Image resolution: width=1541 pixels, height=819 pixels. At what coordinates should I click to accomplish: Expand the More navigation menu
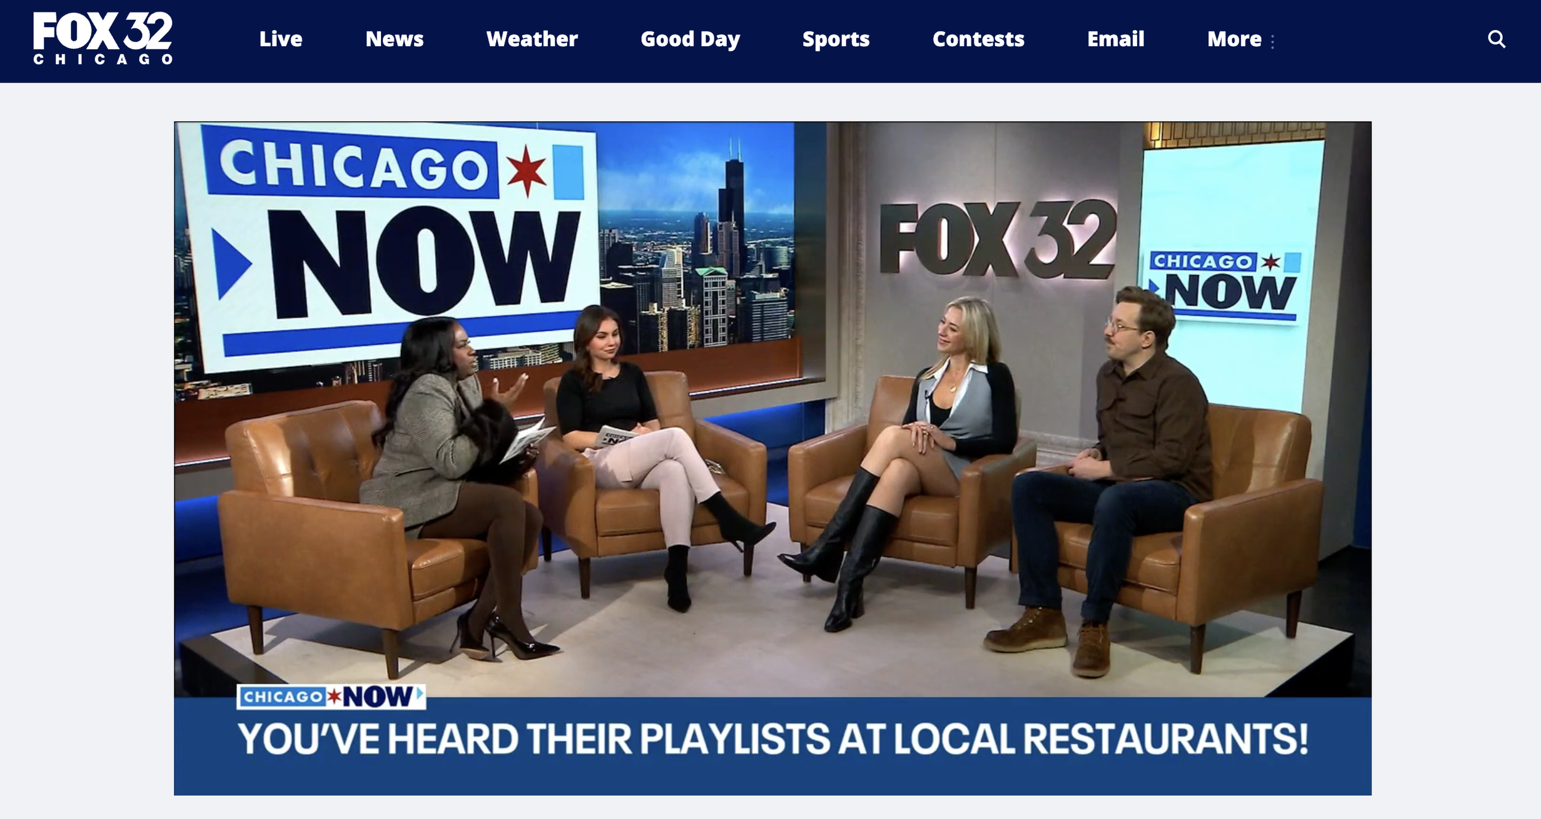pyautogui.click(x=1234, y=39)
